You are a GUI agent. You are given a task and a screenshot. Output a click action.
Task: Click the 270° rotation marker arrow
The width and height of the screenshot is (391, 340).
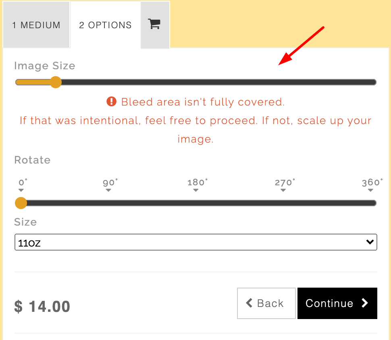pyautogui.click(x=283, y=190)
